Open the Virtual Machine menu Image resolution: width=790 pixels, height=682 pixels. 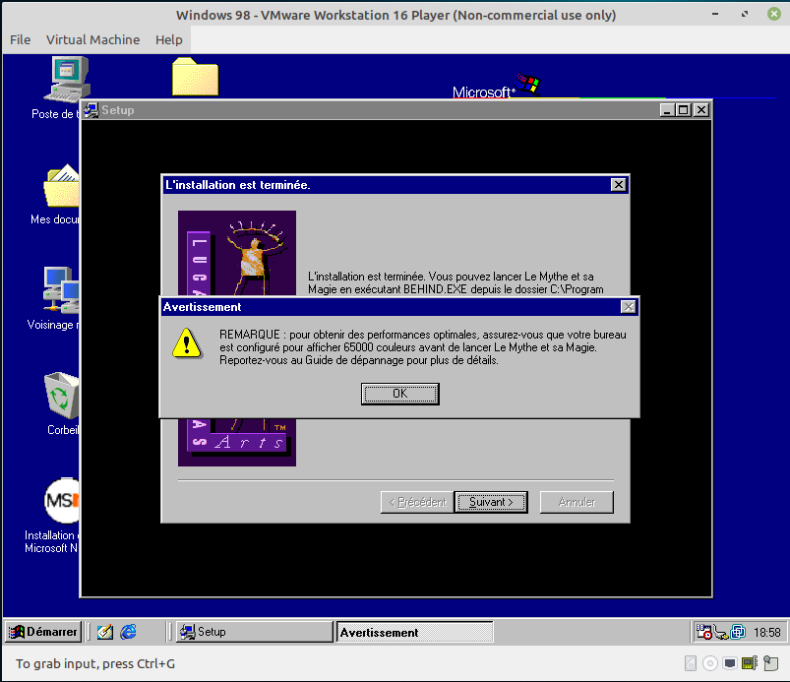click(x=92, y=39)
